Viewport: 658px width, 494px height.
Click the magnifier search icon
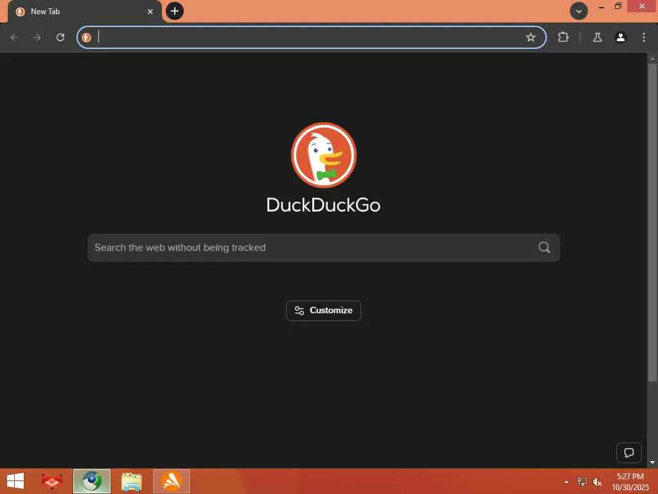(544, 248)
